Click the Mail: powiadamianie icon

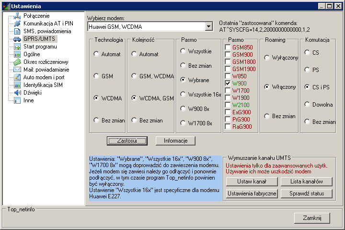(17, 70)
